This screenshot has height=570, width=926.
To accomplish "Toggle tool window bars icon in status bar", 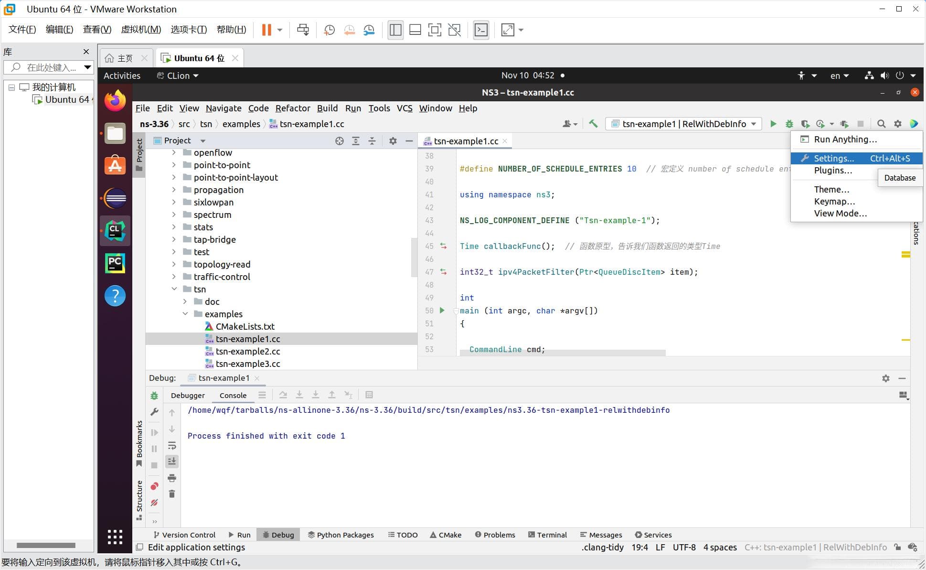I will point(139,548).
